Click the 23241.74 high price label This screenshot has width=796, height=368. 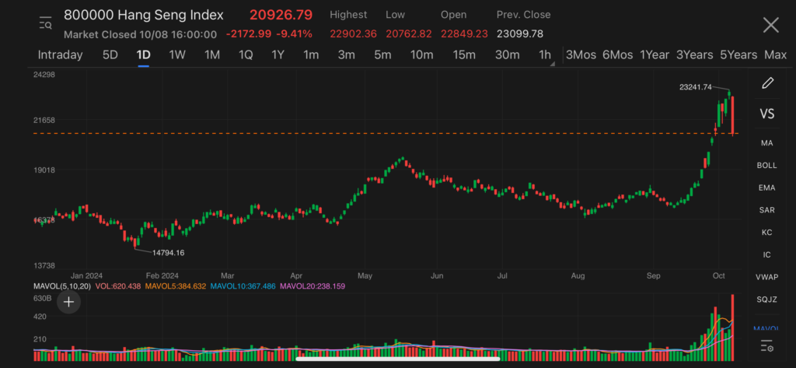(x=695, y=87)
